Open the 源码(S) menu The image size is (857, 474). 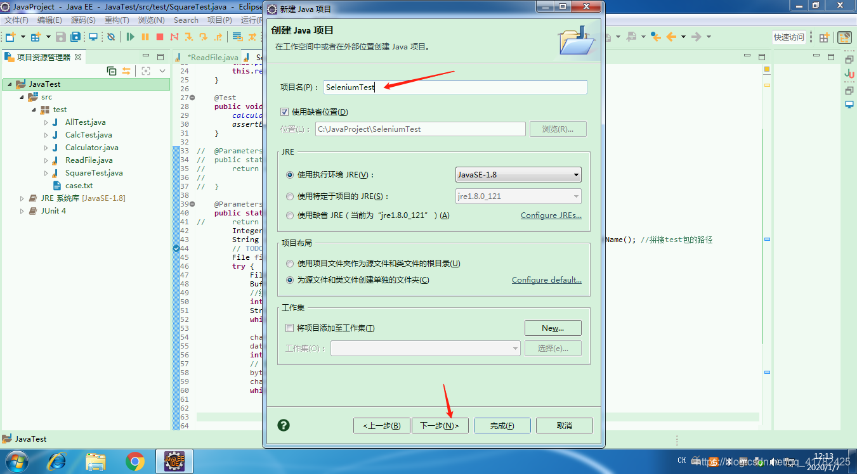83,20
